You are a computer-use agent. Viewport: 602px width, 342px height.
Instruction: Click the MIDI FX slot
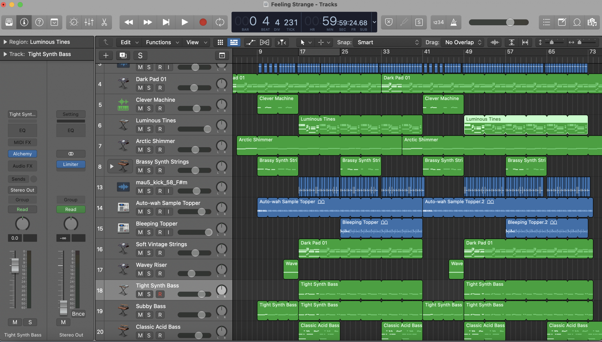[x=22, y=142]
